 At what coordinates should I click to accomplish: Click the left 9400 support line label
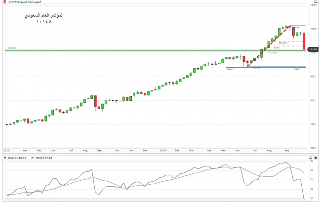[x=230, y=69]
